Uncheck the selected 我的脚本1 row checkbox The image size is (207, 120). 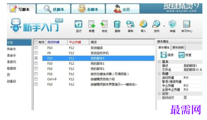(36, 58)
